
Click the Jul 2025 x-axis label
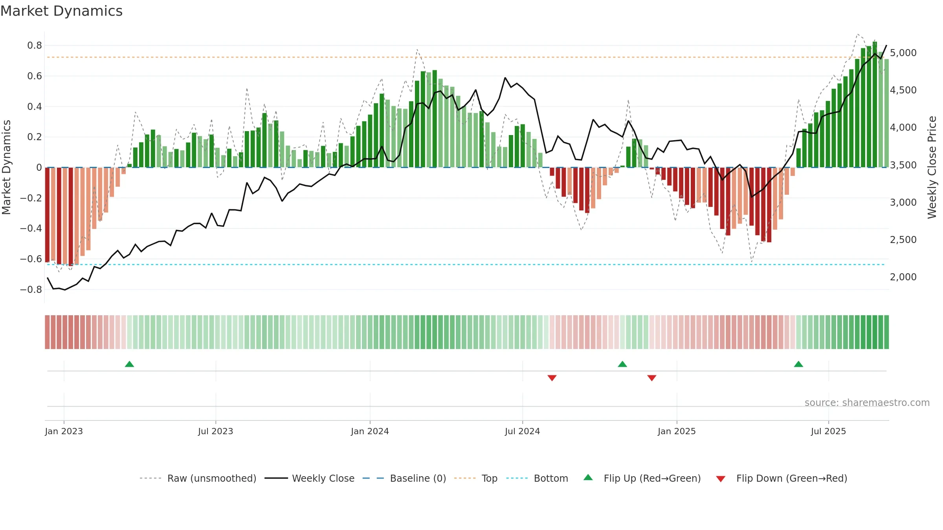(x=829, y=431)
